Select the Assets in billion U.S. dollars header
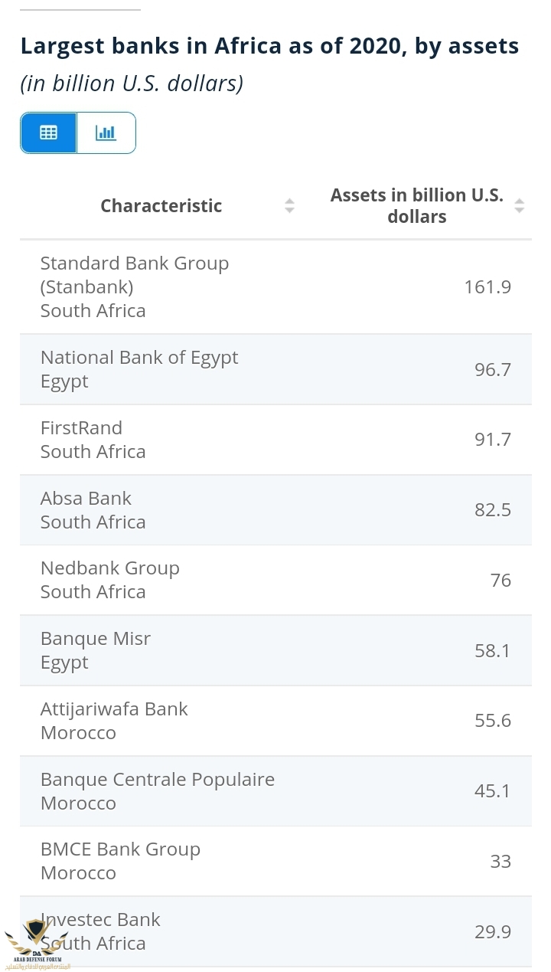Image resolution: width=551 pixels, height=972 pixels. click(x=417, y=205)
